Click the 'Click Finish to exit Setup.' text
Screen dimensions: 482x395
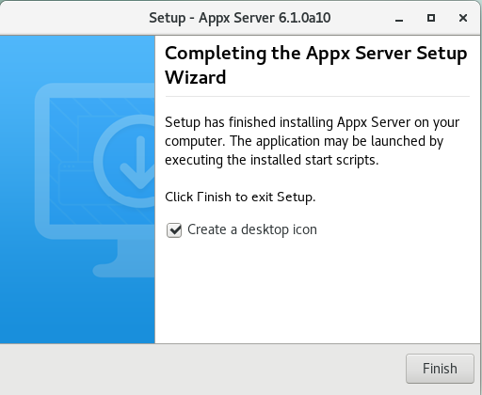tap(240, 197)
